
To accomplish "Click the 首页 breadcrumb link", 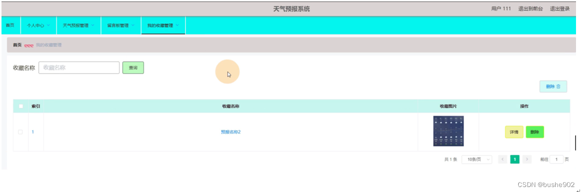I will 17,45.
